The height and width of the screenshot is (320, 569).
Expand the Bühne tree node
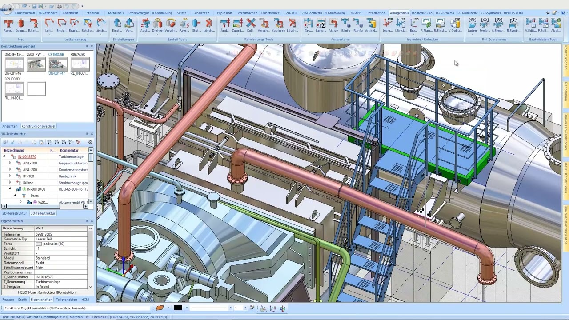point(10,183)
